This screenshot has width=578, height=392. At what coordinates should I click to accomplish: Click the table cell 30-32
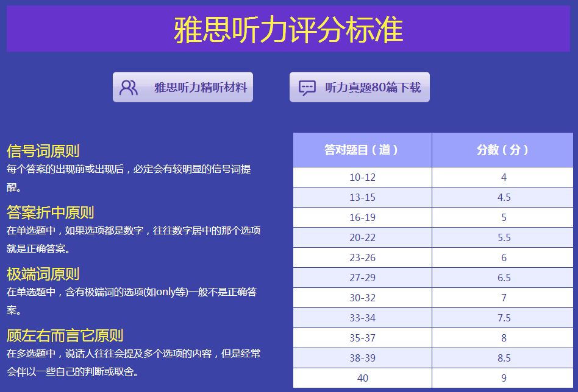pos(362,298)
